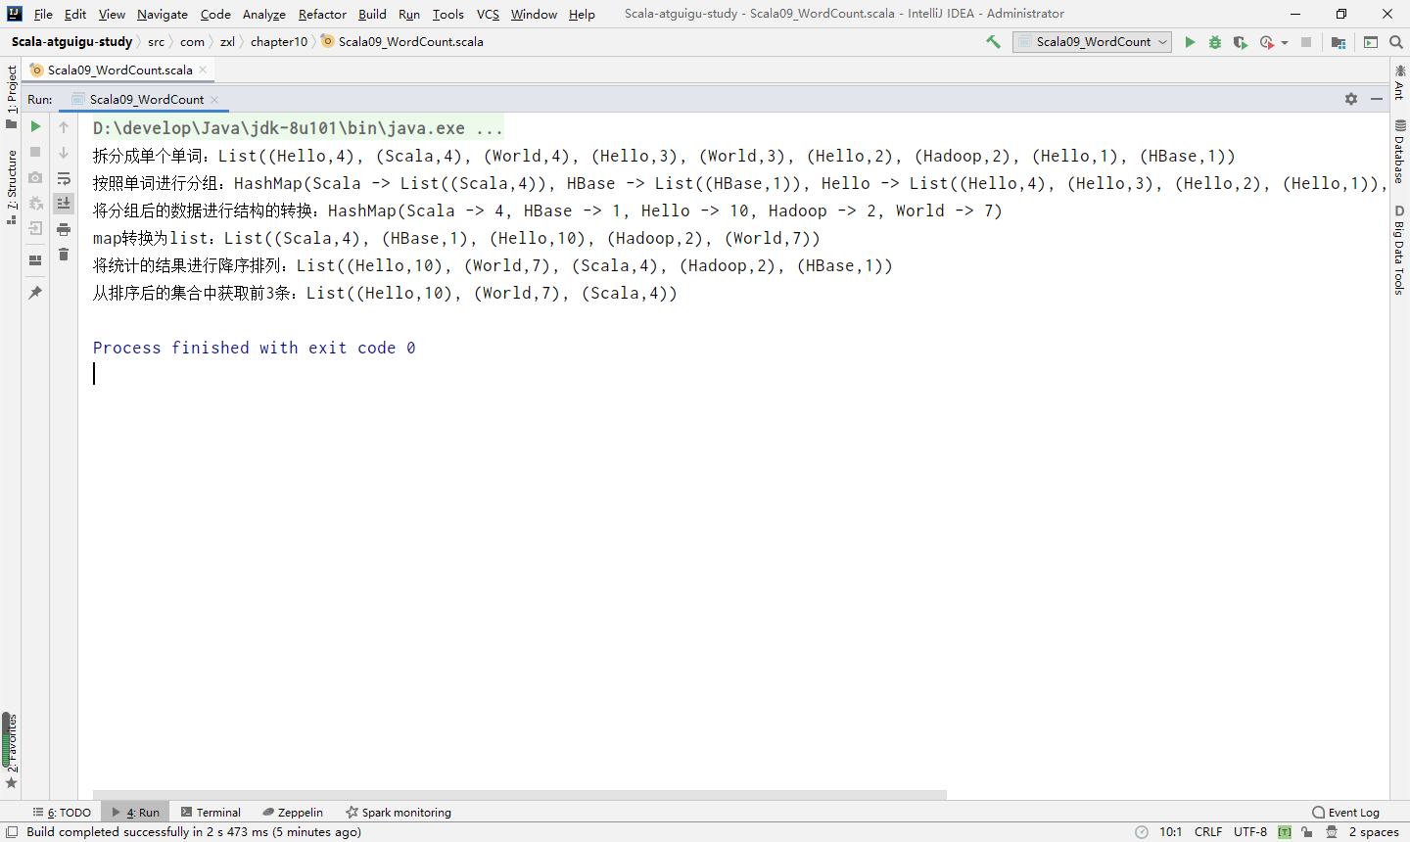The image size is (1410, 842).
Task: Close the Scala09_WordCount run tab
Action: click(x=214, y=99)
